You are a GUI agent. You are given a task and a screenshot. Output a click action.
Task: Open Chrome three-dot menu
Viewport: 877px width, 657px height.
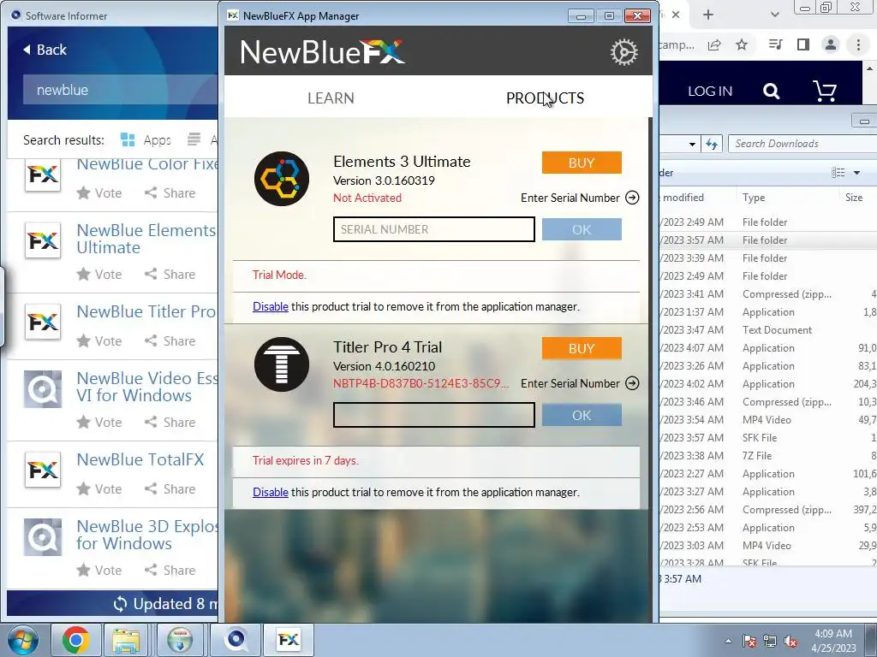pos(858,44)
